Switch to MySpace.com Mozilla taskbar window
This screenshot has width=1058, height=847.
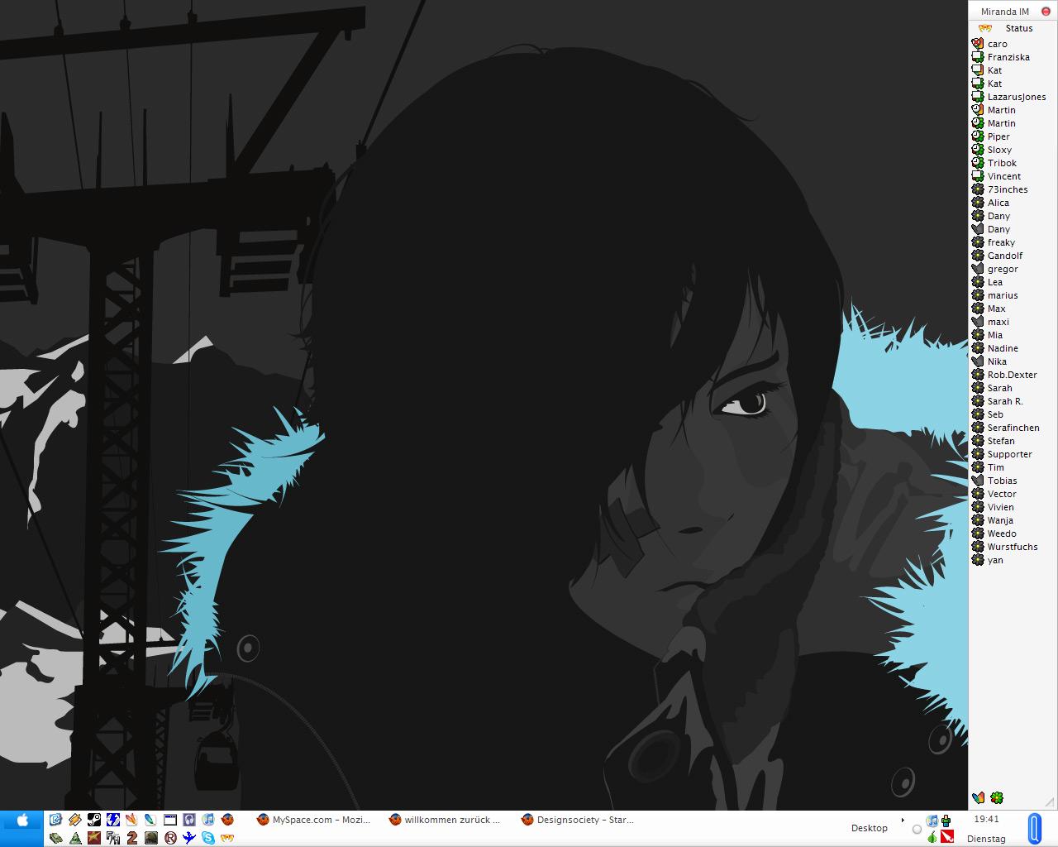[x=314, y=820]
